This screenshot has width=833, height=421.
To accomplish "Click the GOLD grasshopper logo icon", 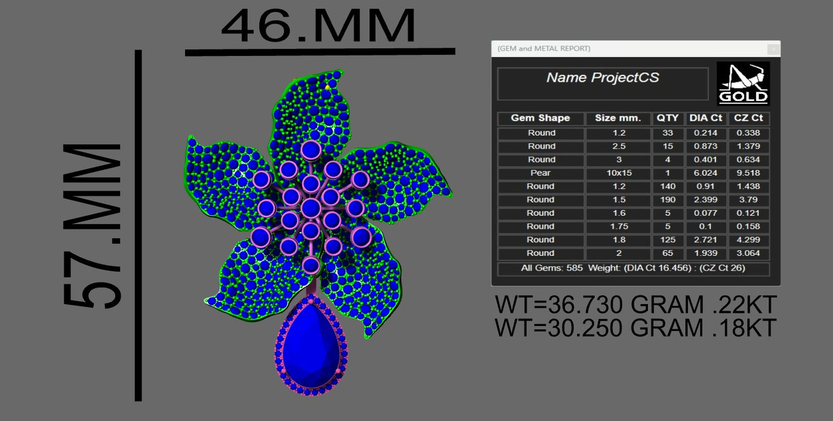I will click(x=743, y=84).
